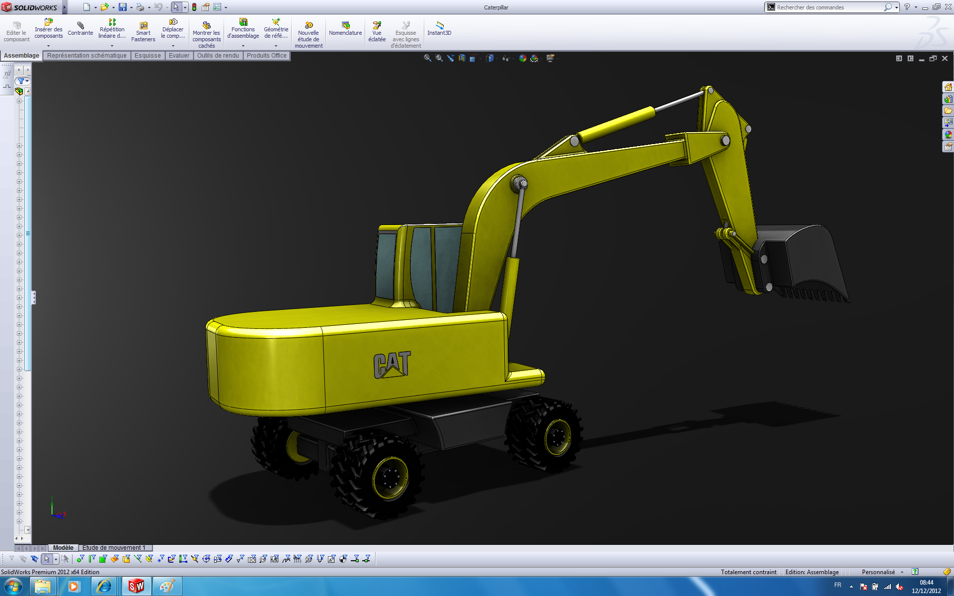Click the Print icon in the title bar
954x596 pixels.
pyautogui.click(x=140, y=7)
